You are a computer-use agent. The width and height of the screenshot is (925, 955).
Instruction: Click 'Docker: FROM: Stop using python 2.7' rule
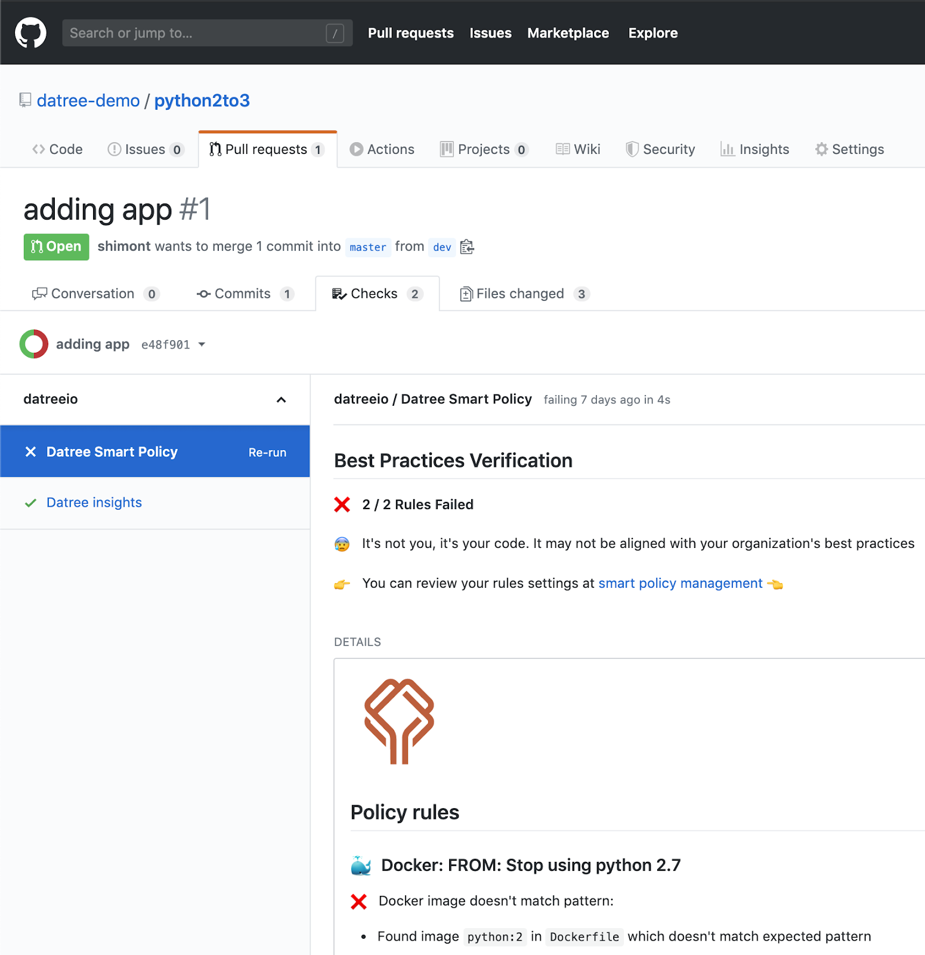[531, 865]
